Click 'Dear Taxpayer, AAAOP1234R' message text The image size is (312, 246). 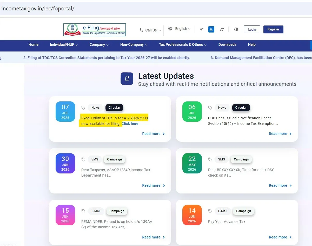click(x=116, y=172)
